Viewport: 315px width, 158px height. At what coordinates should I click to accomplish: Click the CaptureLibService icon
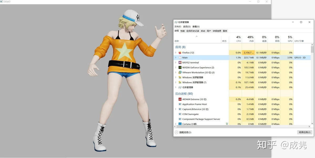180,109
